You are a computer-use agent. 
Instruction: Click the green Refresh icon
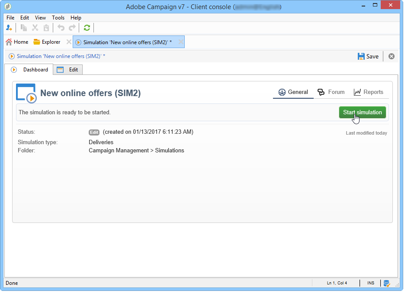point(87,28)
